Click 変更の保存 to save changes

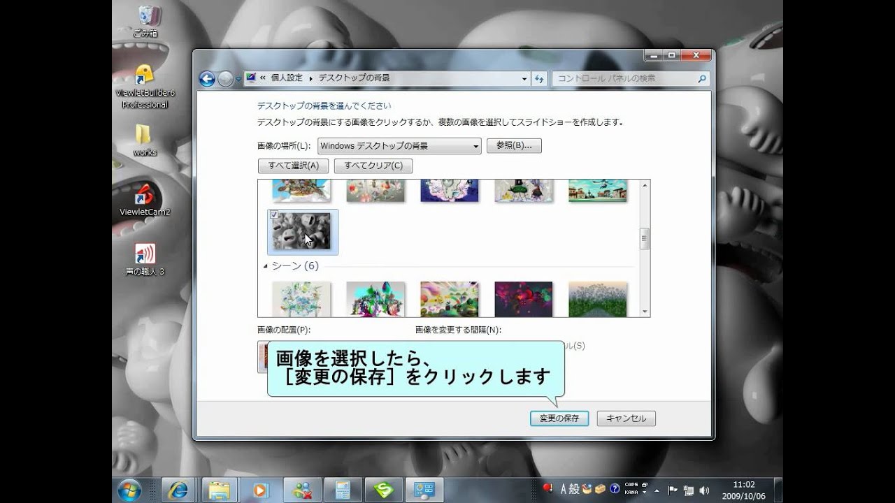click(559, 418)
